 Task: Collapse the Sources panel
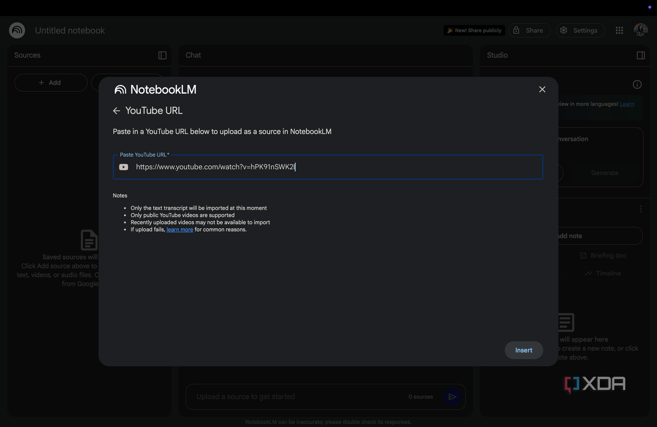[x=162, y=56]
